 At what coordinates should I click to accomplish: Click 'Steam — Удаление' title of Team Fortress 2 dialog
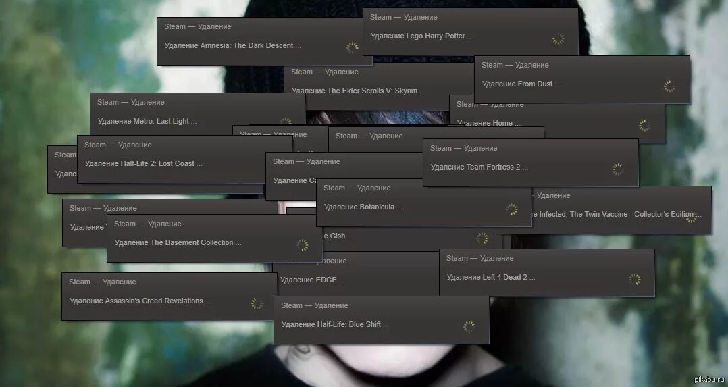pyautogui.click(x=463, y=148)
